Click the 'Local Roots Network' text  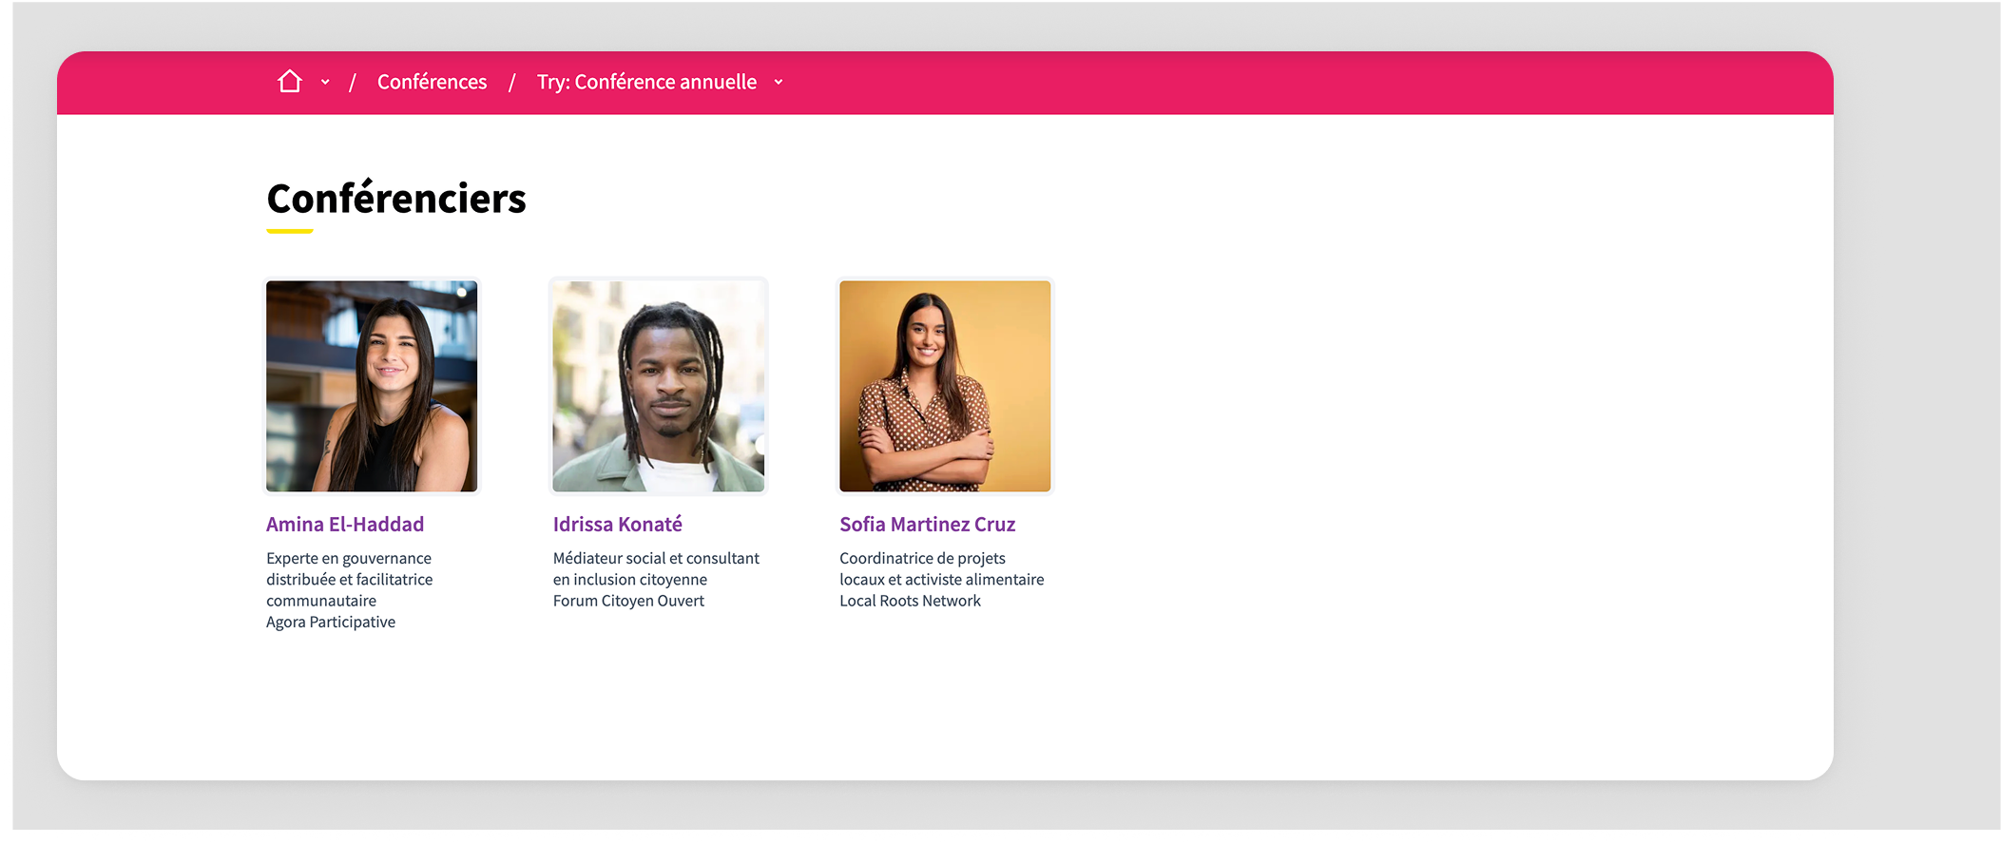(x=910, y=601)
